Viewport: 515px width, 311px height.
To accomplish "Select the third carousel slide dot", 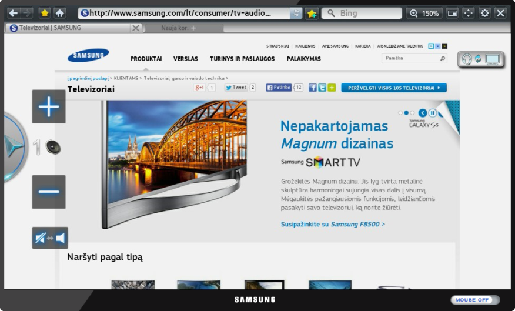I will (x=412, y=113).
